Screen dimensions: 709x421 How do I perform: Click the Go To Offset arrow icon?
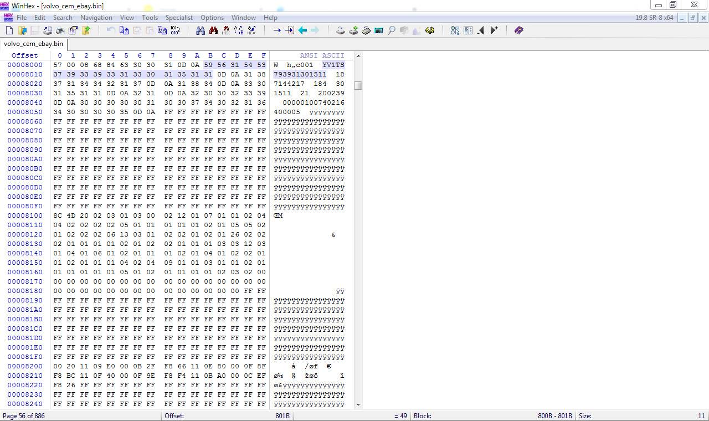(x=277, y=30)
